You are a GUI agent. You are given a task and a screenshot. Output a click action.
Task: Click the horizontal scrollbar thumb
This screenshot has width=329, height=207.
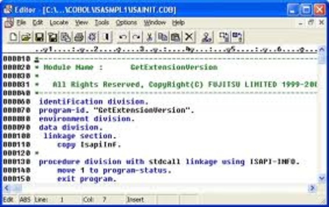[17, 188]
